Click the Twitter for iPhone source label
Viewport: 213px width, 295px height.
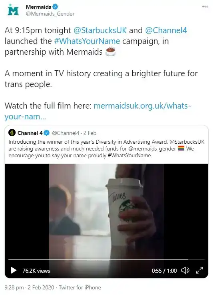[x=80, y=287]
